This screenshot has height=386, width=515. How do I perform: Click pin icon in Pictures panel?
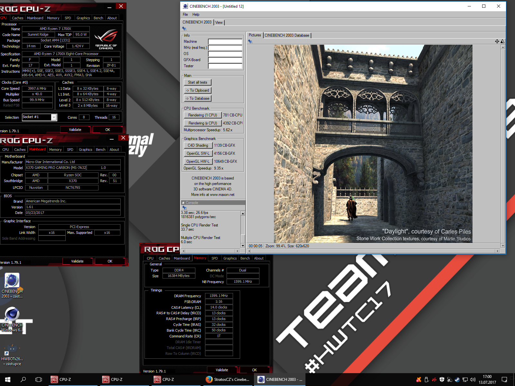[x=250, y=41]
